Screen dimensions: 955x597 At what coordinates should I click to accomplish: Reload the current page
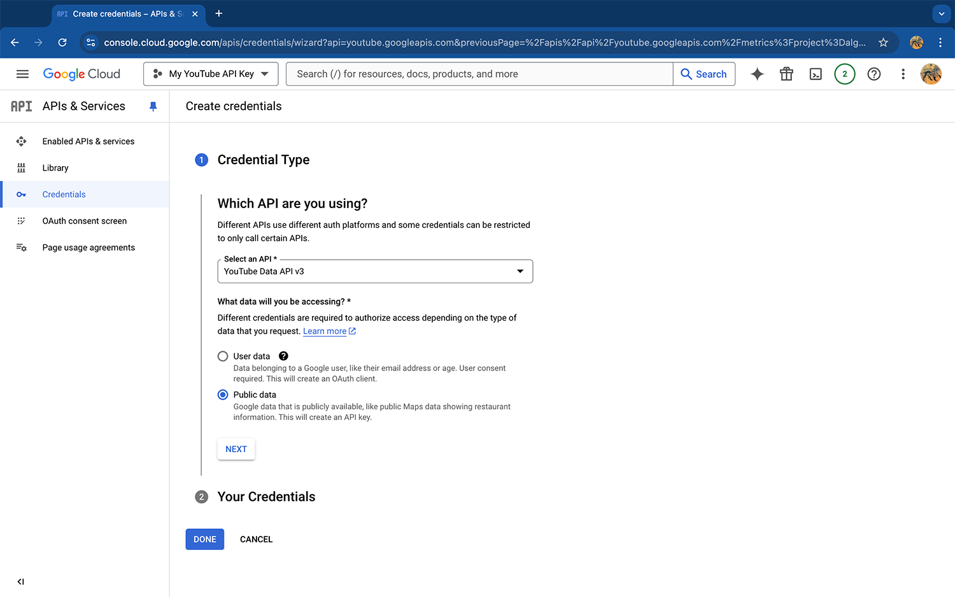pyautogui.click(x=62, y=43)
